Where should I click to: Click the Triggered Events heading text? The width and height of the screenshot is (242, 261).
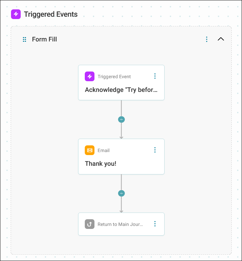tap(51, 14)
